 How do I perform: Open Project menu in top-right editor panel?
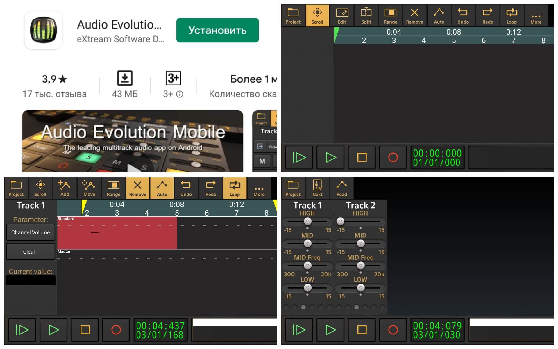[x=293, y=16]
